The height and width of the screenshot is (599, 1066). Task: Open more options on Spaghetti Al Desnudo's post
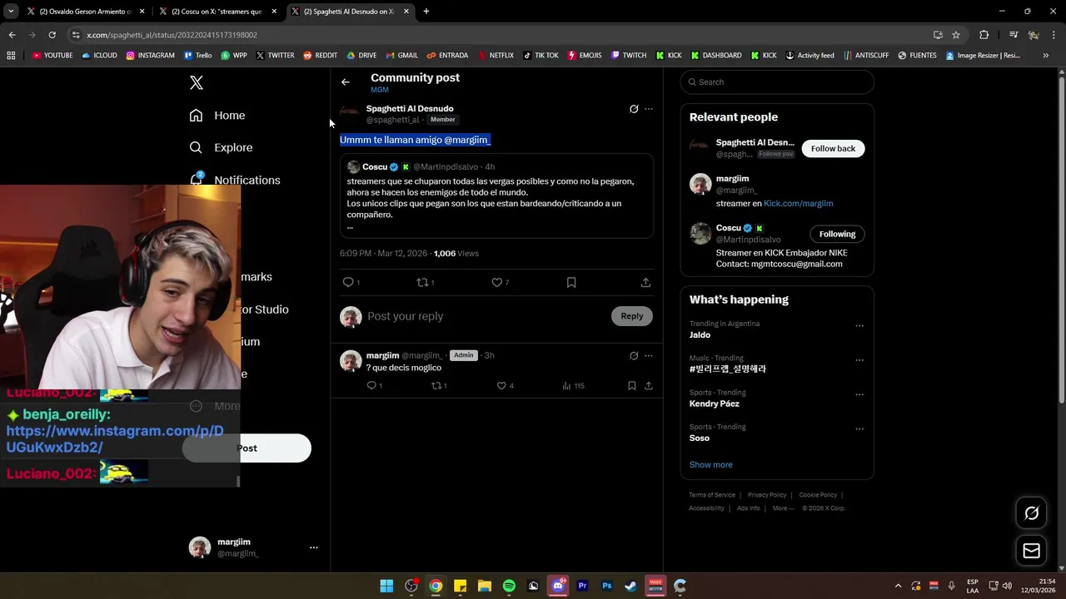649,109
